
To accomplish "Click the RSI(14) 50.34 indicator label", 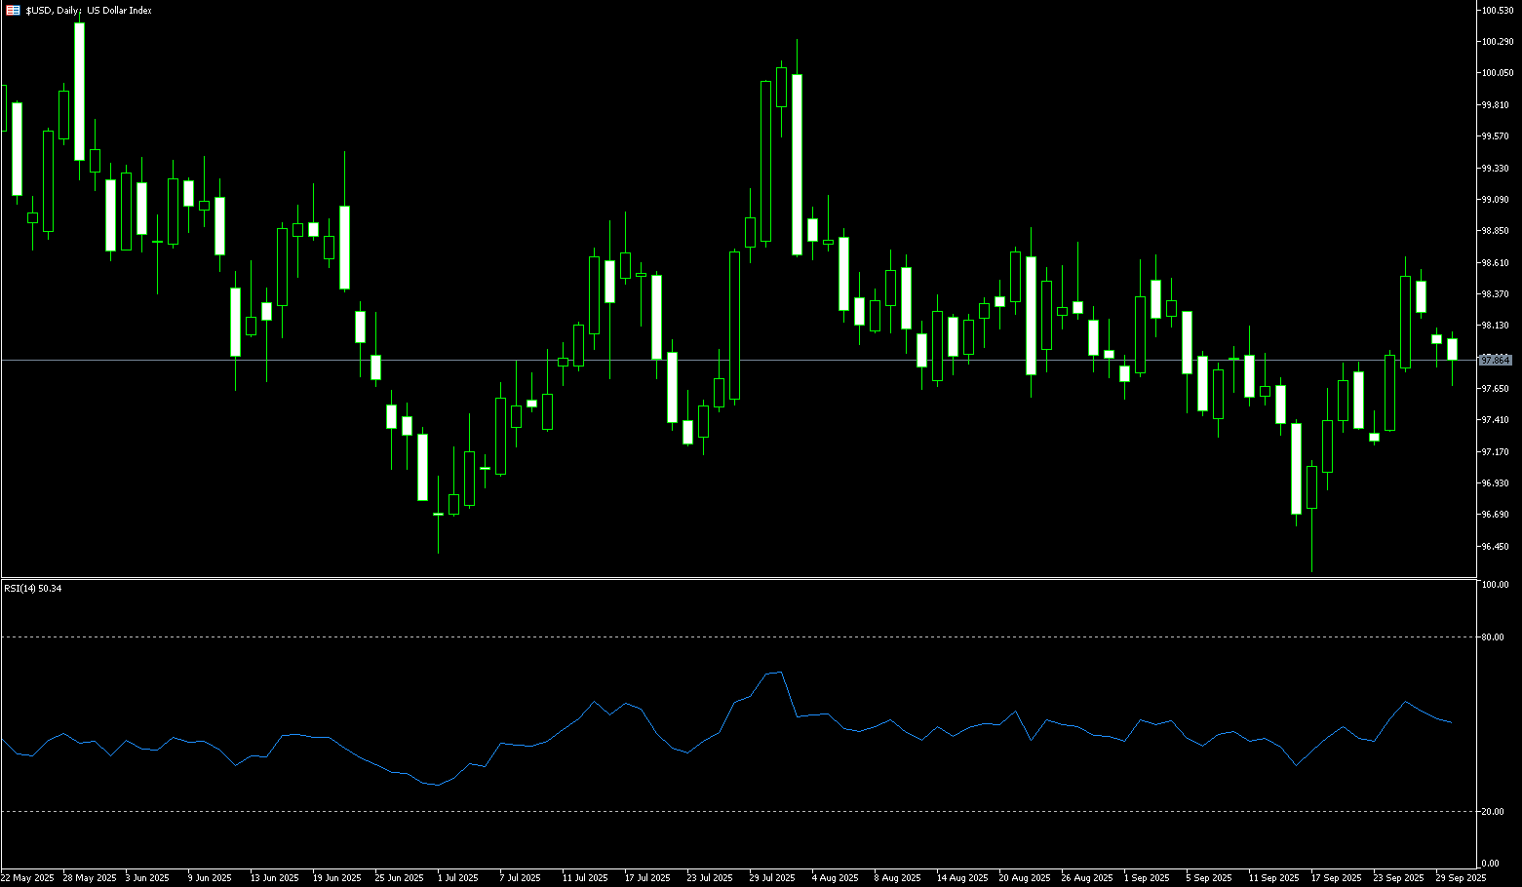I will (33, 589).
